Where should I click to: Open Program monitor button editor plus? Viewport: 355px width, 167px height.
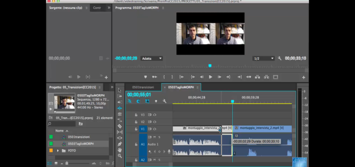click(x=304, y=77)
